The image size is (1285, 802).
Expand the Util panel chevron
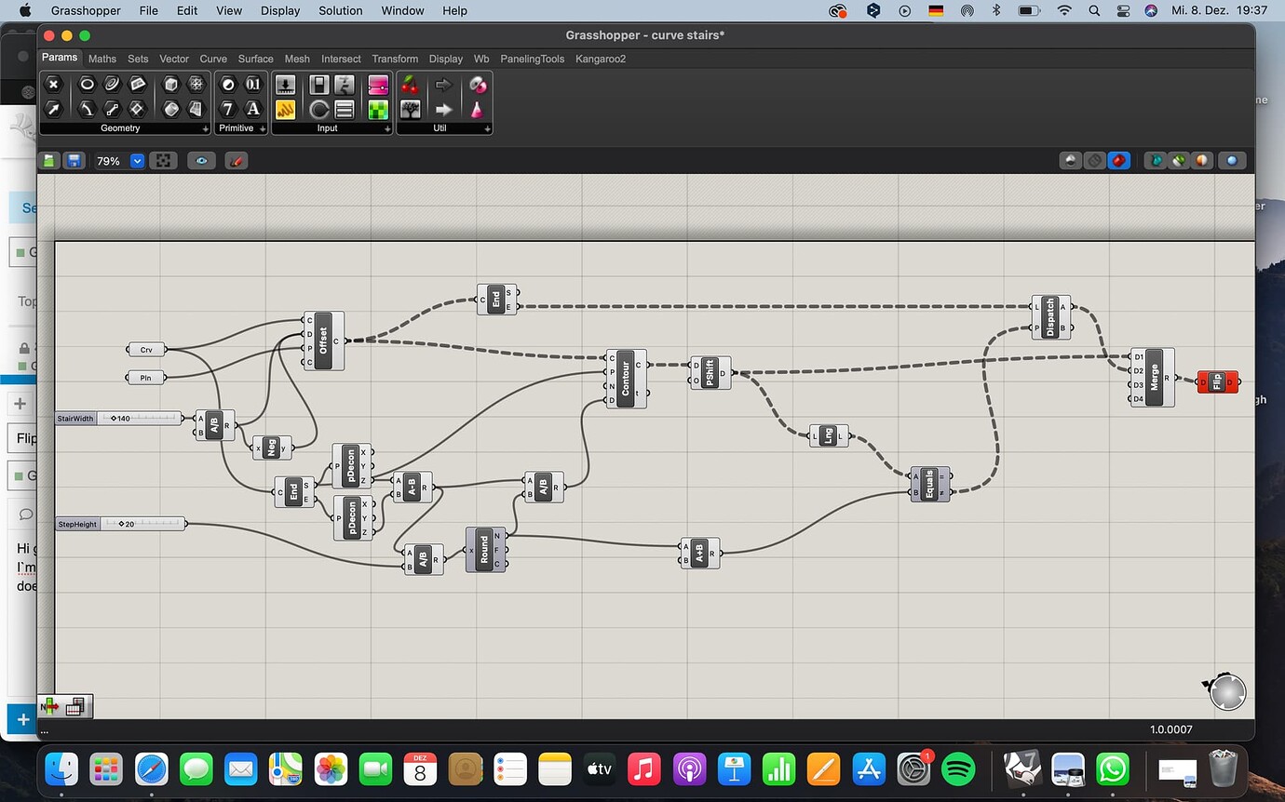487,128
